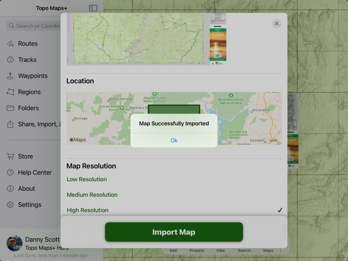Screen dimensions: 348x261
Task: Click the Help Center question icon
Action: pyautogui.click(x=10, y=172)
